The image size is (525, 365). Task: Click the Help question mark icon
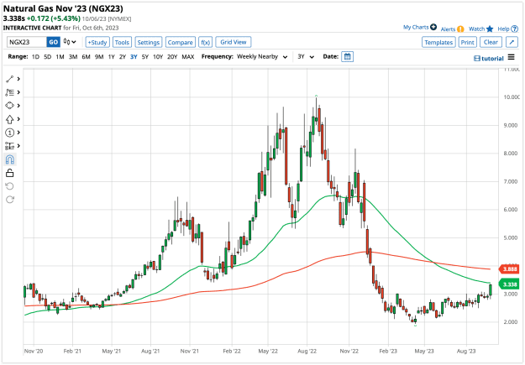click(514, 29)
